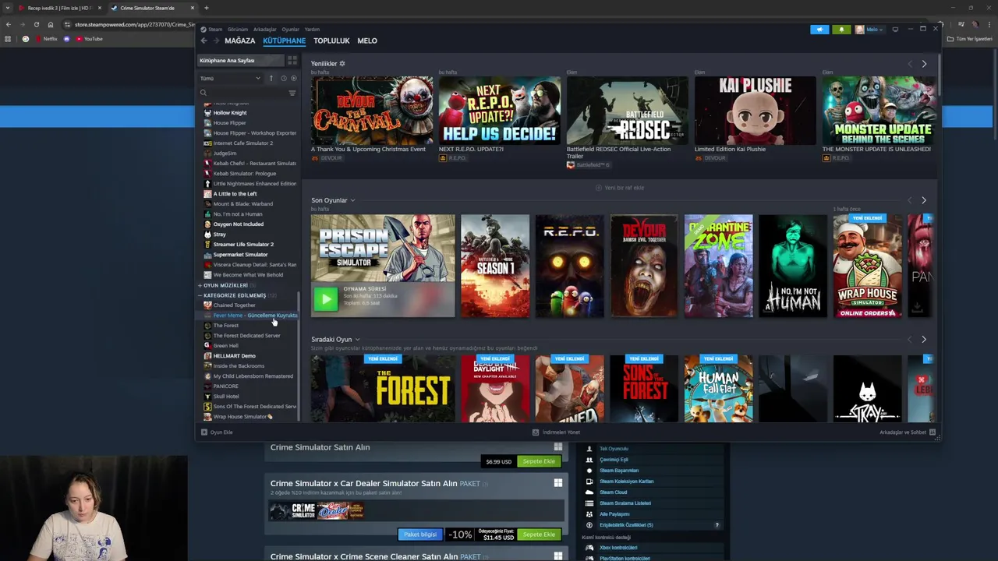Screen dimensions: 998x561
Task: Open the Oyunlar menu
Action: [x=290, y=30]
